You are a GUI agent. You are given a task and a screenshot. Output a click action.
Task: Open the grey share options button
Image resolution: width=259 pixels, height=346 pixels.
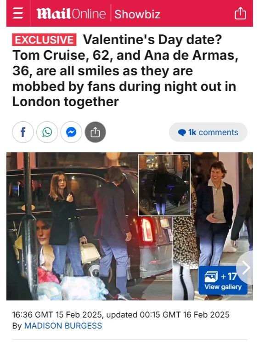[96, 132]
